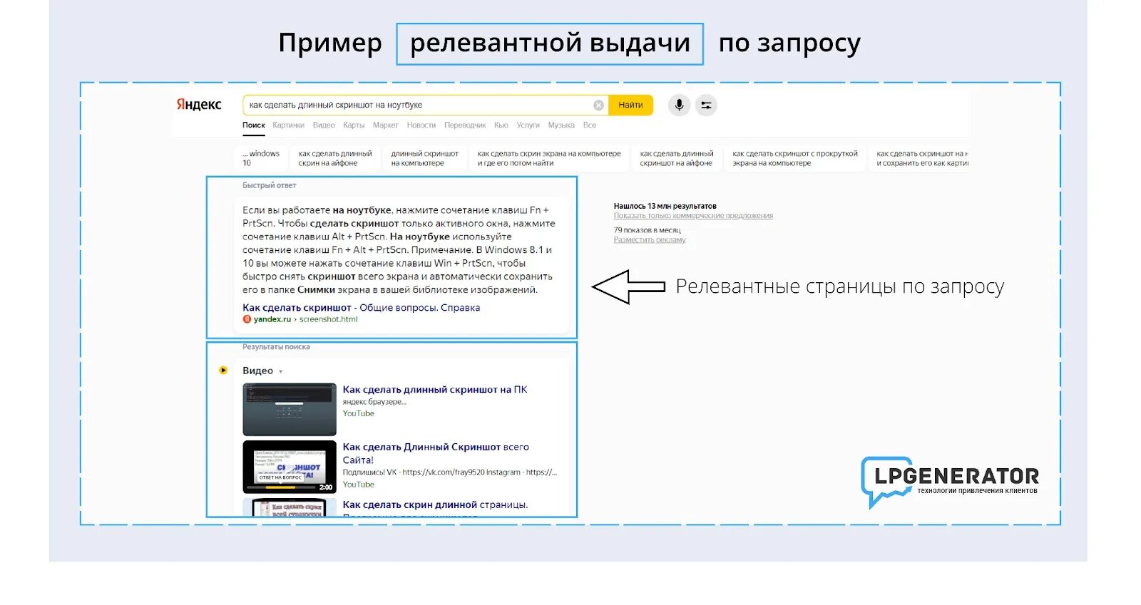1141x605 pixels.
Task: Click the yellow Video play icon
Action: tap(223, 371)
